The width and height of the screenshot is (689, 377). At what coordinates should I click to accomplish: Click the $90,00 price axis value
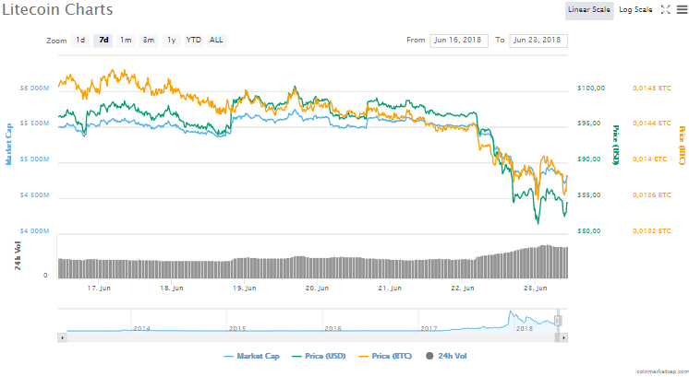(589, 159)
